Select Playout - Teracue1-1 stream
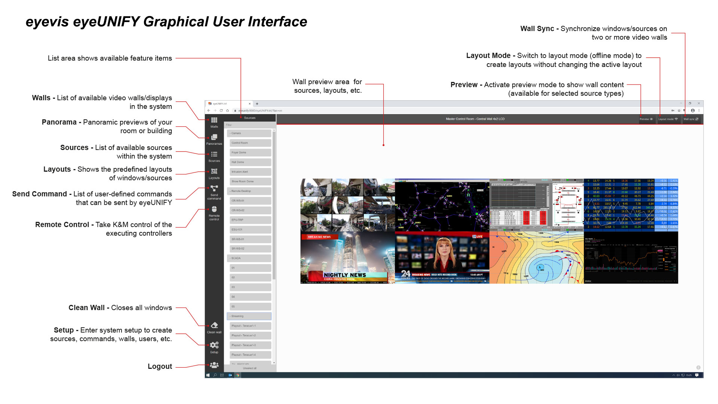This screenshot has height=404, width=718. point(250,326)
